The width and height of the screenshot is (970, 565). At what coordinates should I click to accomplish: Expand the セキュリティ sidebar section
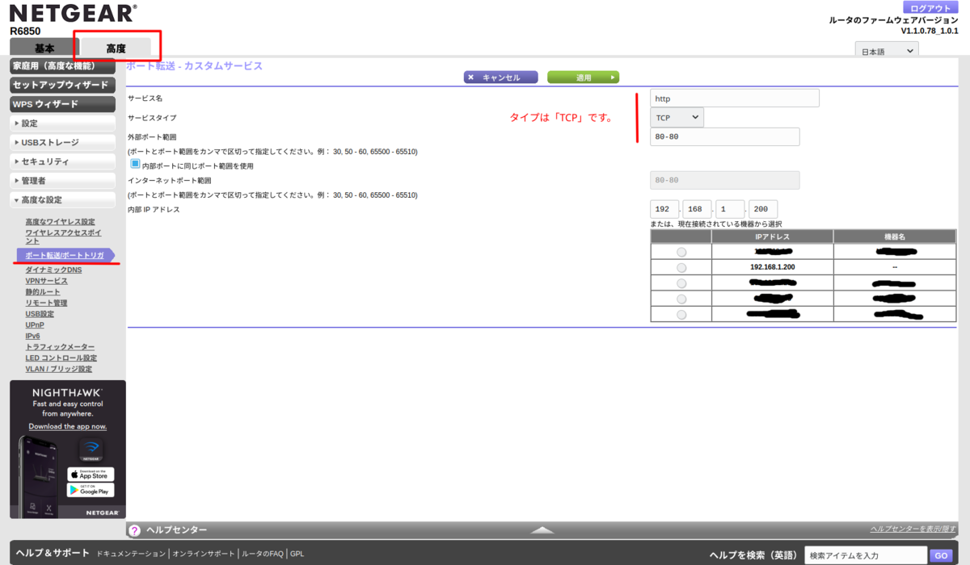tap(63, 161)
